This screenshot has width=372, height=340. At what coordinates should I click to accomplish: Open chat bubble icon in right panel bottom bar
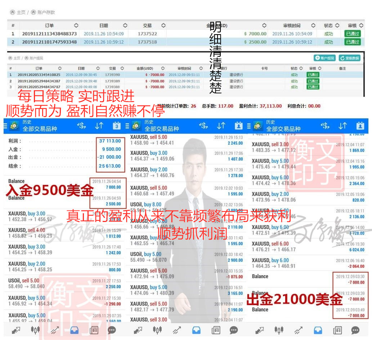355,330
